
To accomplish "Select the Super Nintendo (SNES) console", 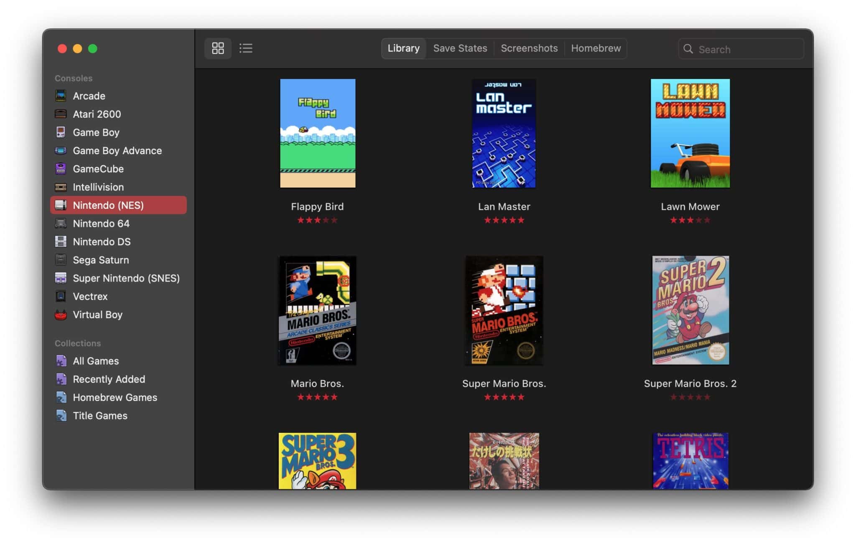I will [126, 278].
